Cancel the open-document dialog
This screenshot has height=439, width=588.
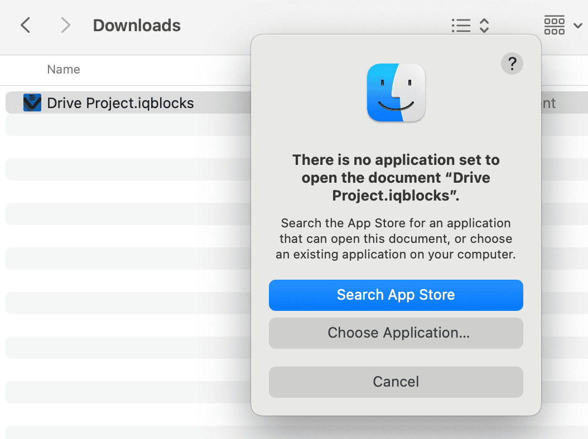point(396,382)
